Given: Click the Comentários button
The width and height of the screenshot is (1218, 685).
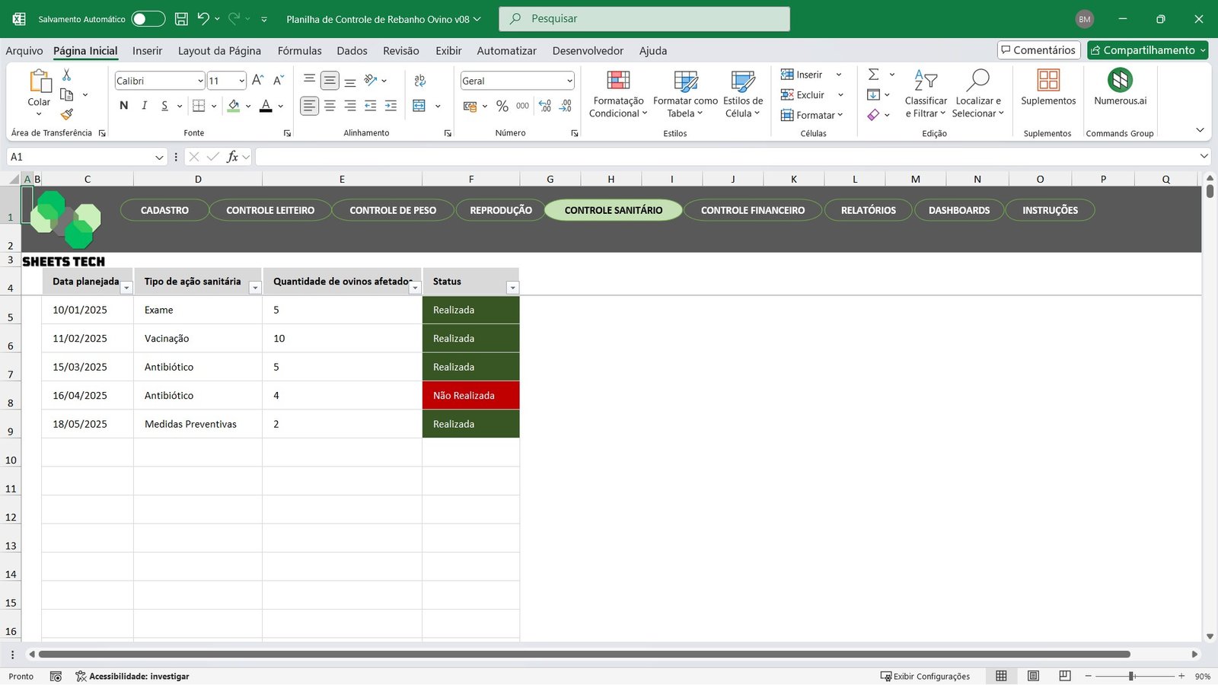Looking at the screenshot, I should pyautogui.click(x=1039, y=50).
